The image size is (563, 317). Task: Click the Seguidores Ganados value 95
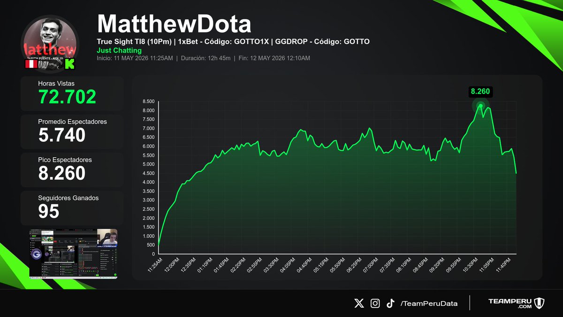pyautogui.click(x=49, y=211)
